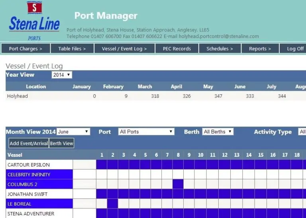Click the May value 347
The height and width of the screenshot is (218, 306).
coord(218,96)
